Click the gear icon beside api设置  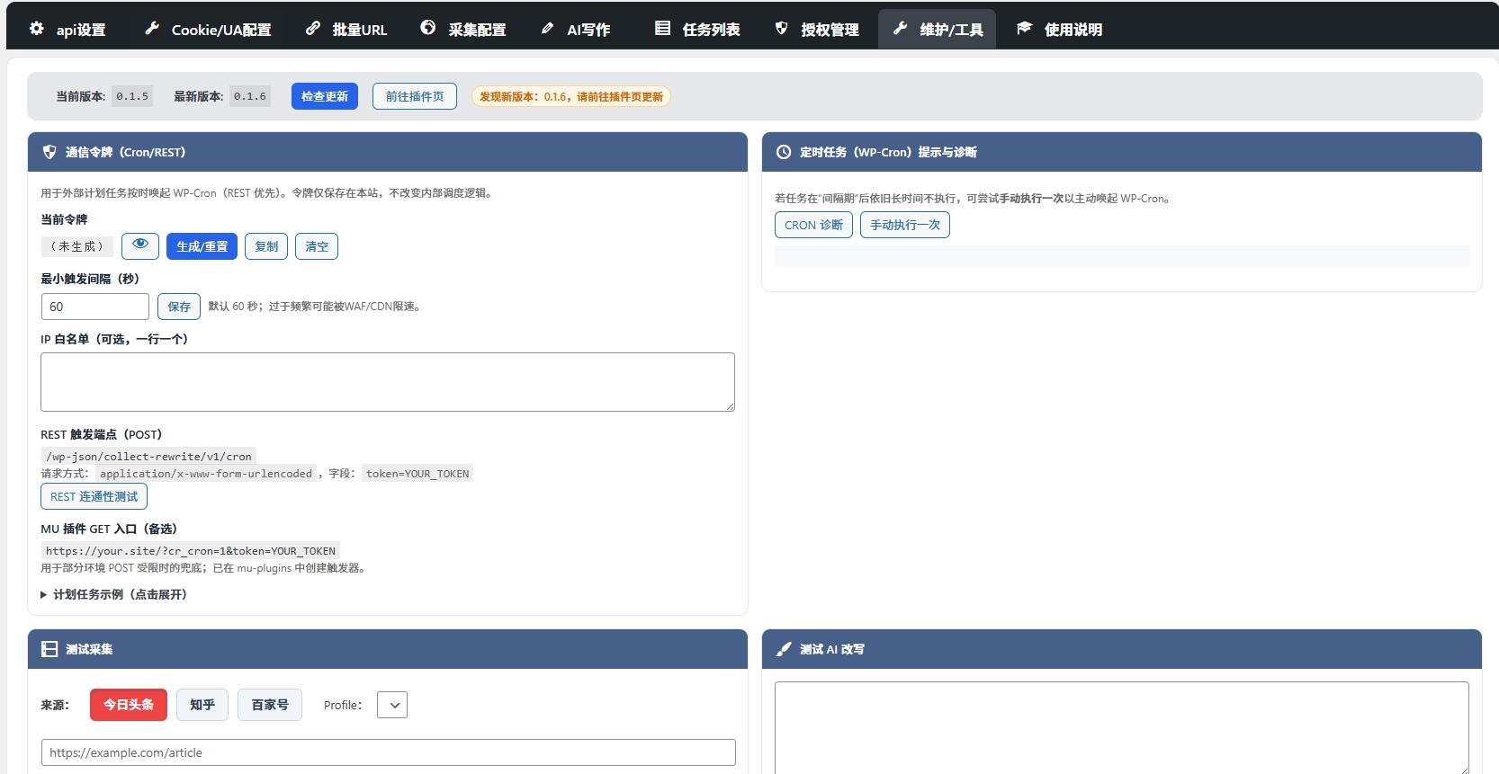37,29
